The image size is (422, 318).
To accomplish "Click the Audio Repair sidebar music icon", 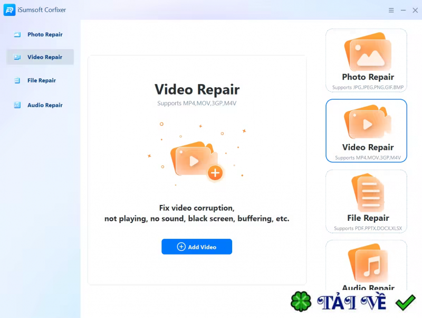I will pos(17,105).
